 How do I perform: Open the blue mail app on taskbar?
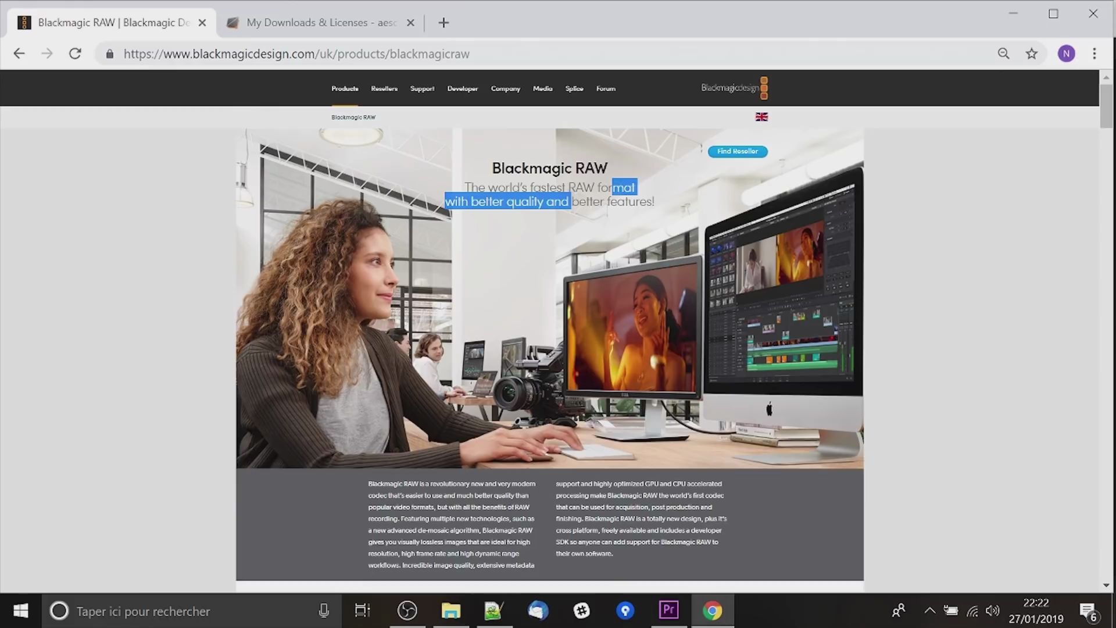538,611
